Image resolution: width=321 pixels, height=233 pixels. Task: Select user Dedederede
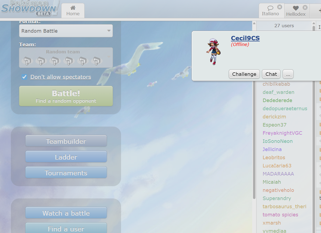tap(277, 100)
